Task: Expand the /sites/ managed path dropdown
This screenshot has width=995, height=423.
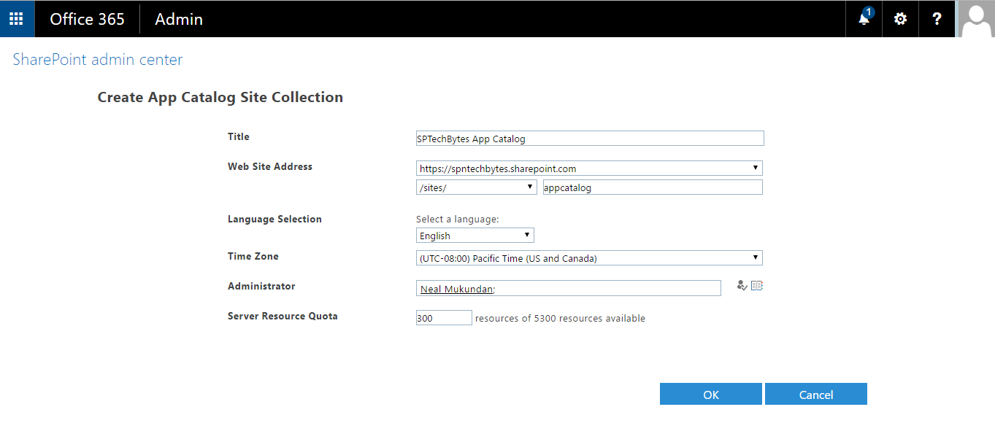Action: pos(477,187)
